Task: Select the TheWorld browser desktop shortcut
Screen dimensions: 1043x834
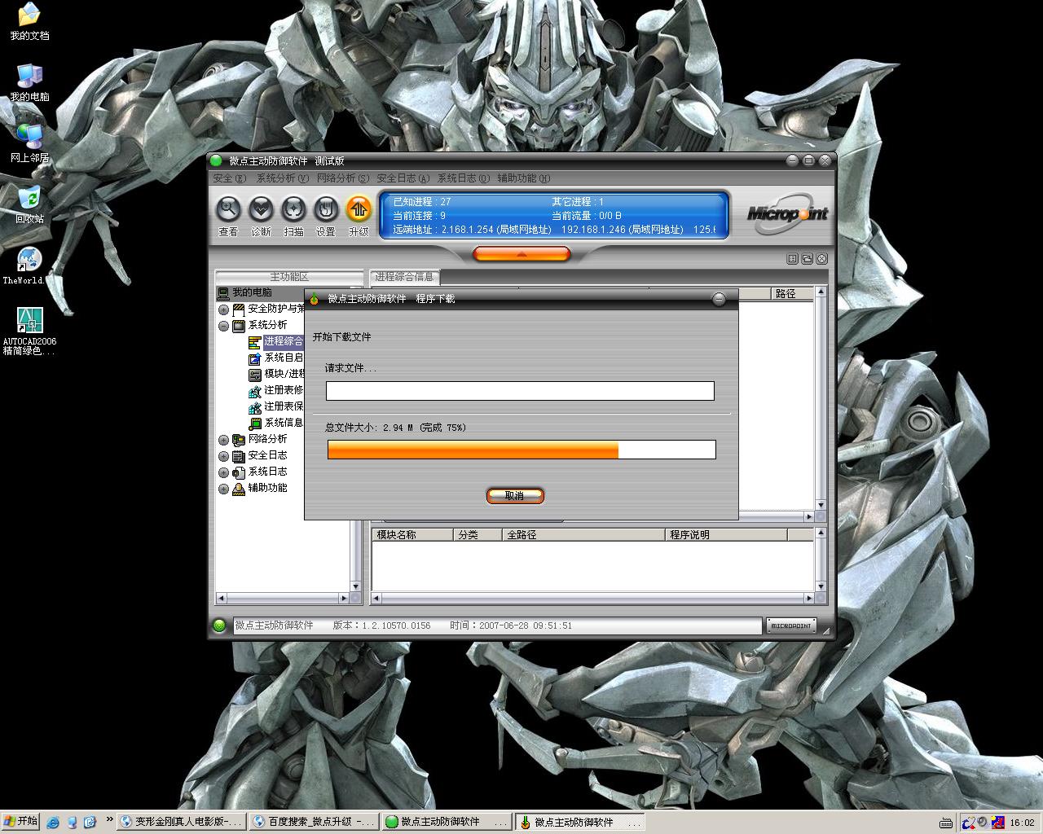Action: (x=24, y=266)
